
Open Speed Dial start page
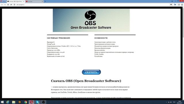[11, 5]
